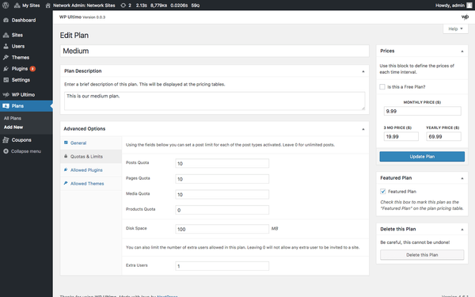Click the Plans sidebar icon
475x297 pixels.
coord(6,106)
